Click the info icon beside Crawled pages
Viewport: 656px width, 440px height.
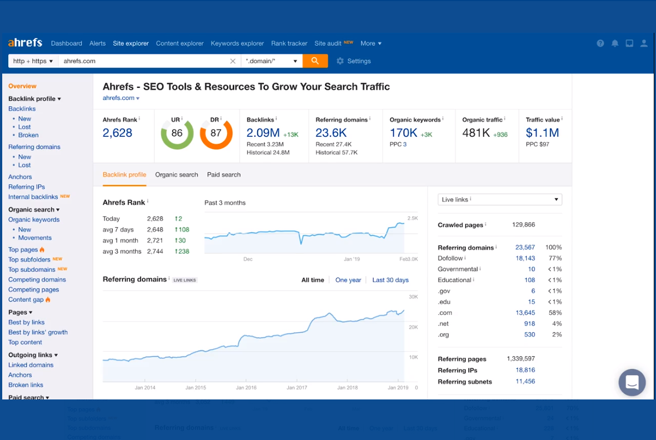pos(485,224)
